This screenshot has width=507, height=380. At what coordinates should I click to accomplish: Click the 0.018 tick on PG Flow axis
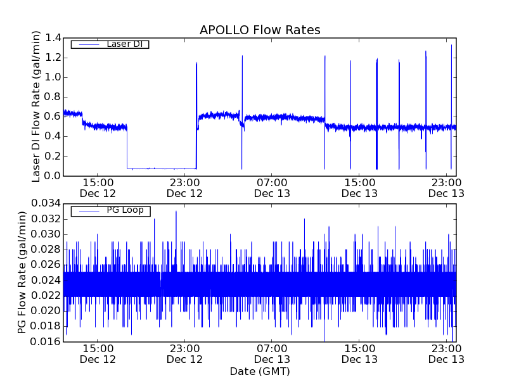click(46, 326)
